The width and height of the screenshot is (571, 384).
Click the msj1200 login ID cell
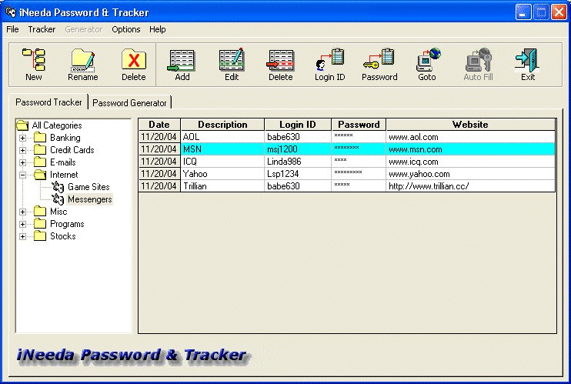click(x=298, y=149)
